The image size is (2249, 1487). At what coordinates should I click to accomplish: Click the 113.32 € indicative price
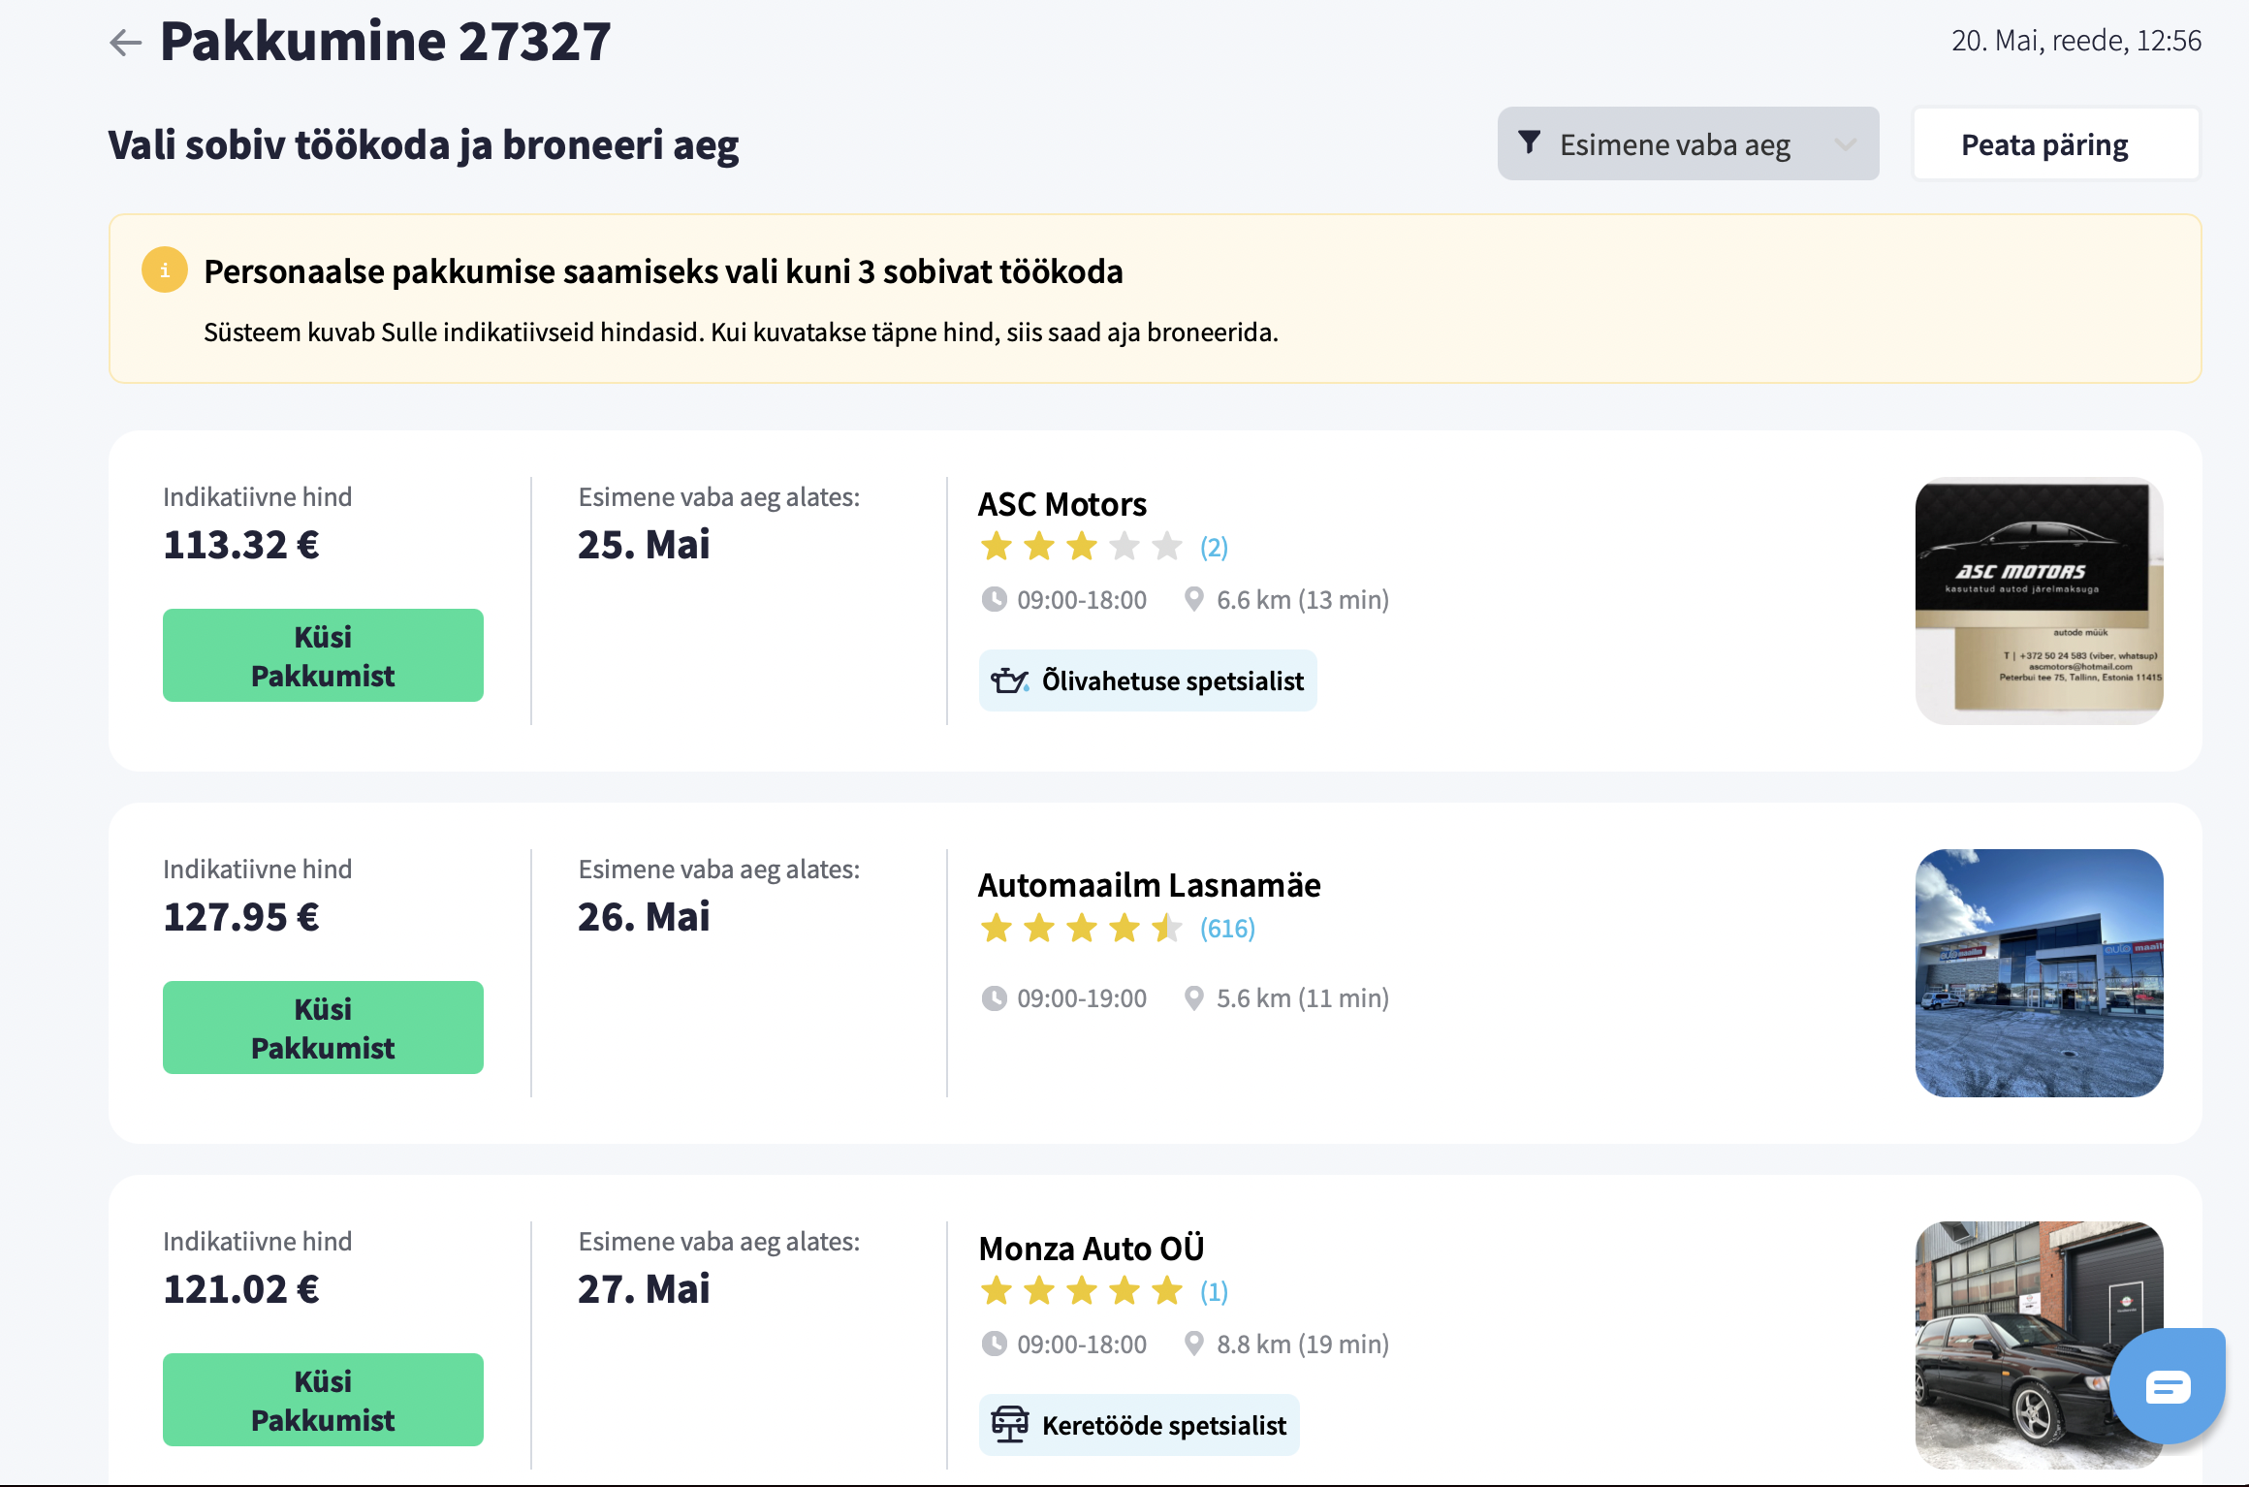coord(241,545)
